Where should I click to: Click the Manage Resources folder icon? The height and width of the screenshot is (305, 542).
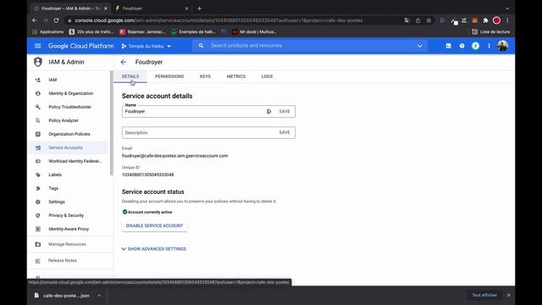[x=37, y=244]
